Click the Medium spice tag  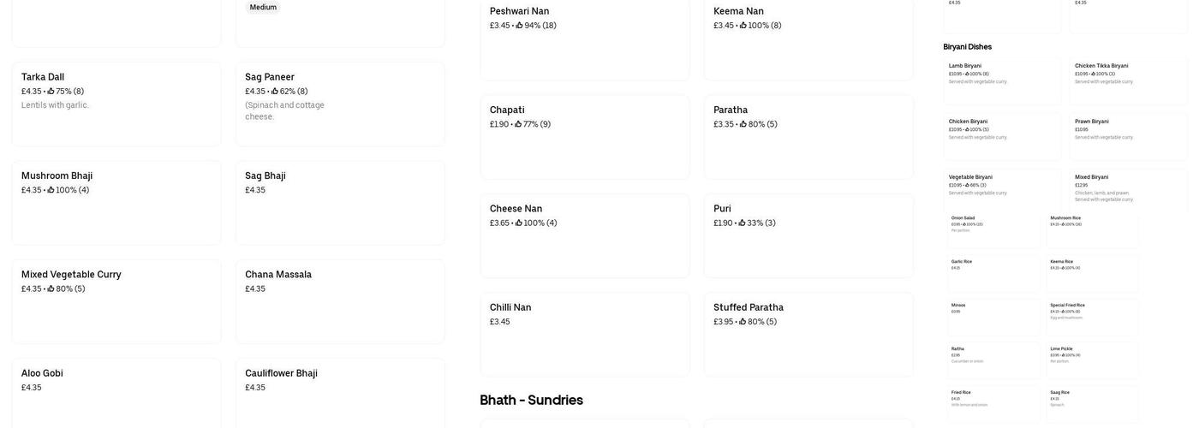(x=263, y=8)
